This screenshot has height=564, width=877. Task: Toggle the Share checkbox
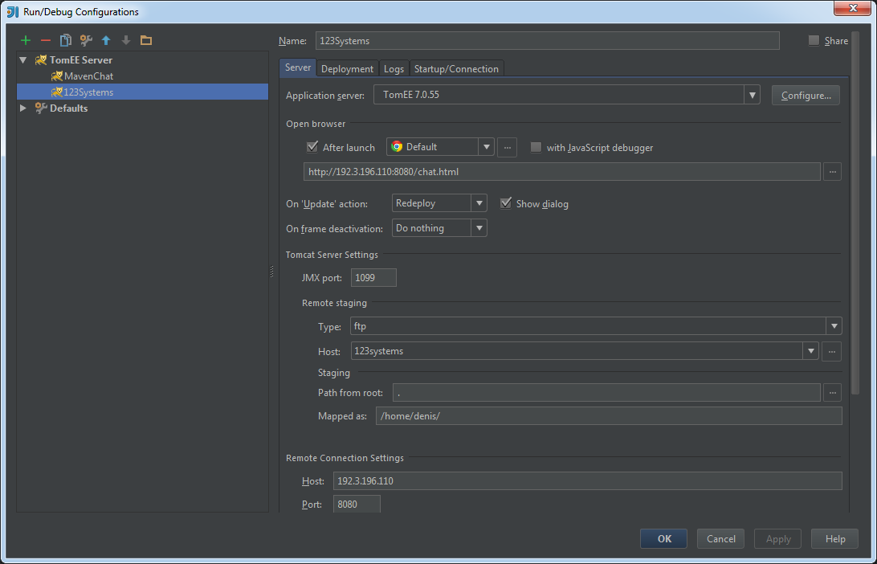pyautogui.click(x=814, y=40)
